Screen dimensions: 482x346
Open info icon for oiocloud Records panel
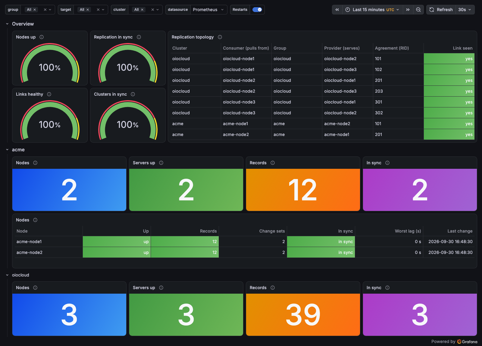(x=273, y=288)
